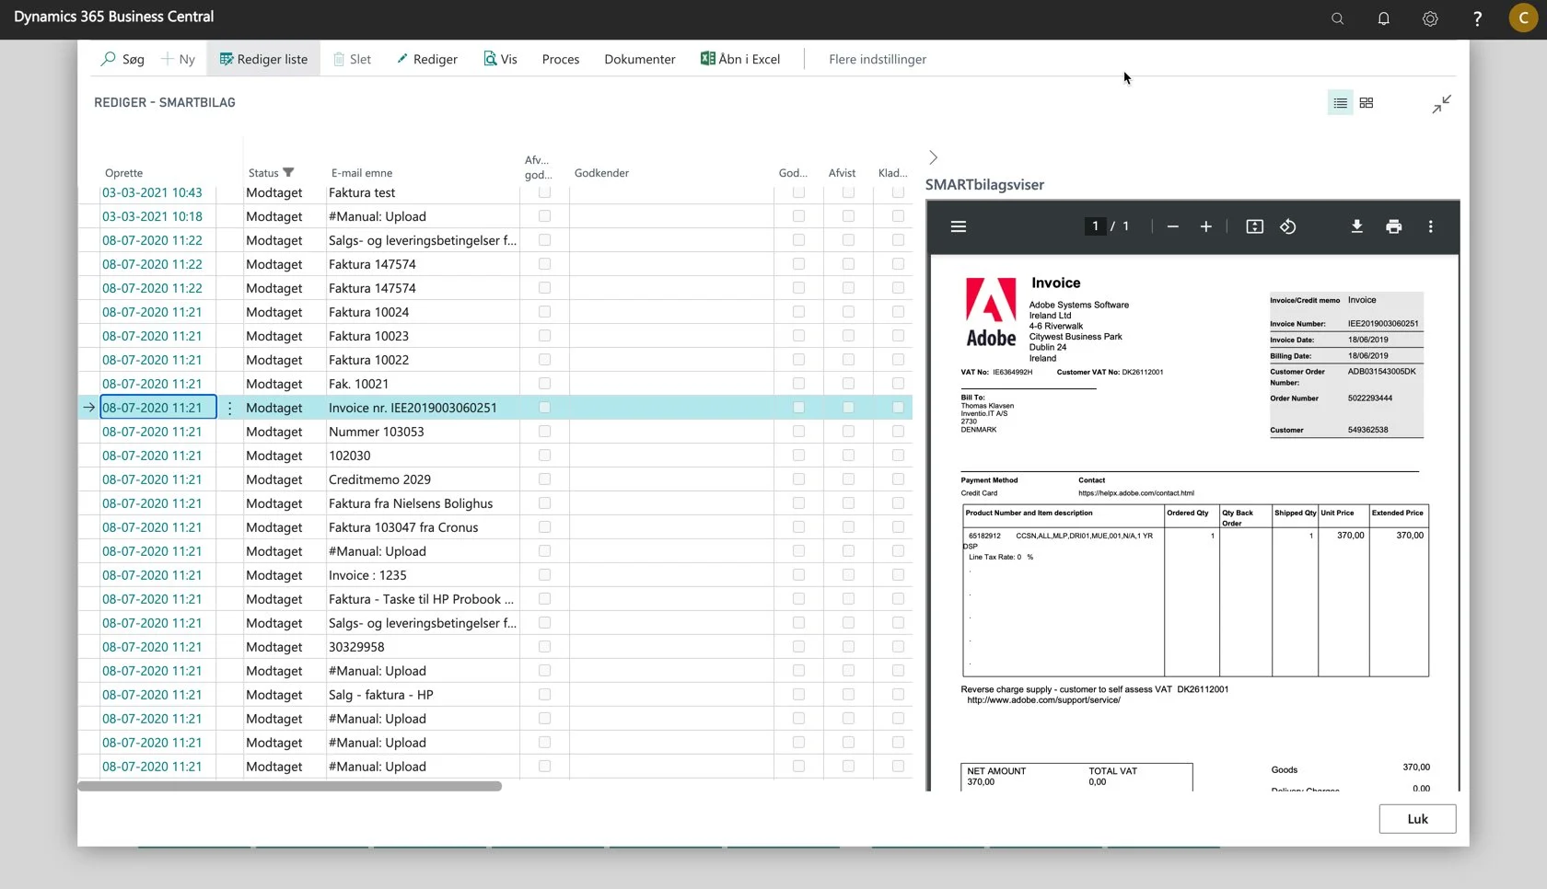Check Afv. god. box for Faktura test row
This screenshot has width=1547, height=889.
(x=544, y=192)
